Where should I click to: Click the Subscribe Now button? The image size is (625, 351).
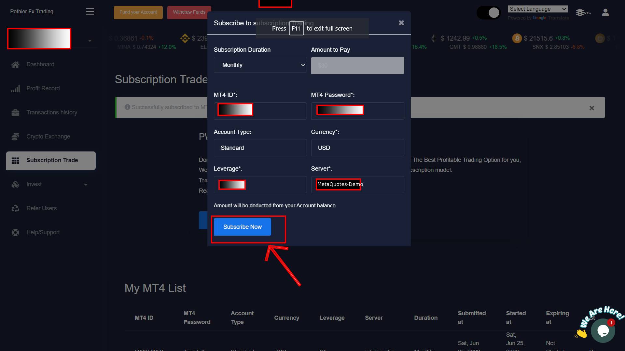pyautogui.click(x=242, y=227)
